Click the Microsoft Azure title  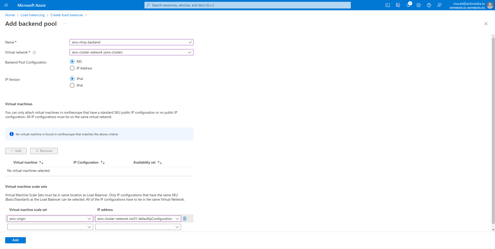pyautogui.click(x=31, y=5)
